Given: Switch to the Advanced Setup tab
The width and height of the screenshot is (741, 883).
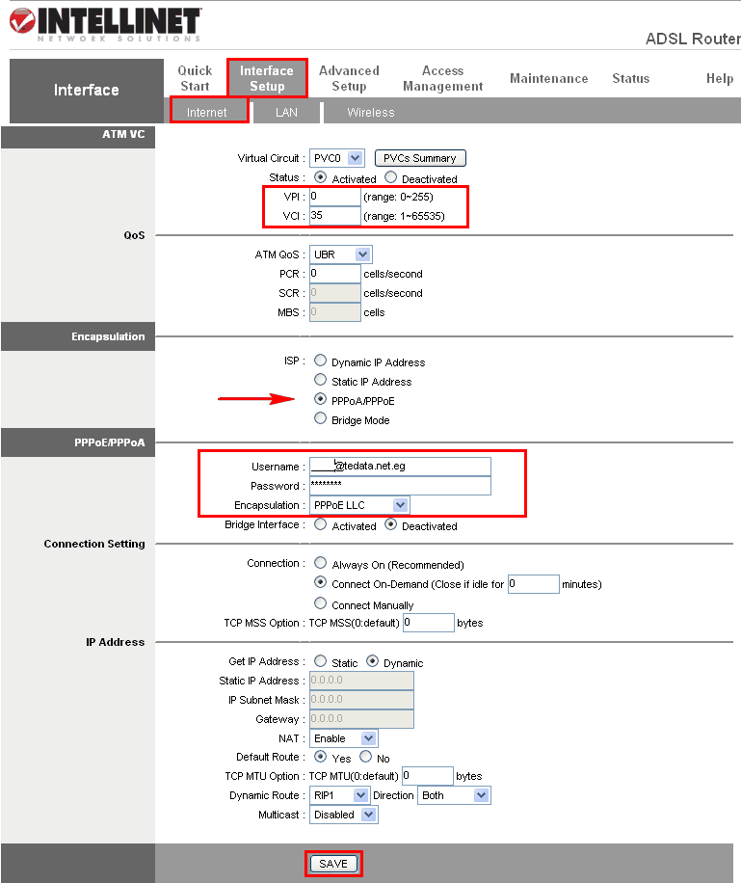Looking at the screenshot, I should (349, 78).
